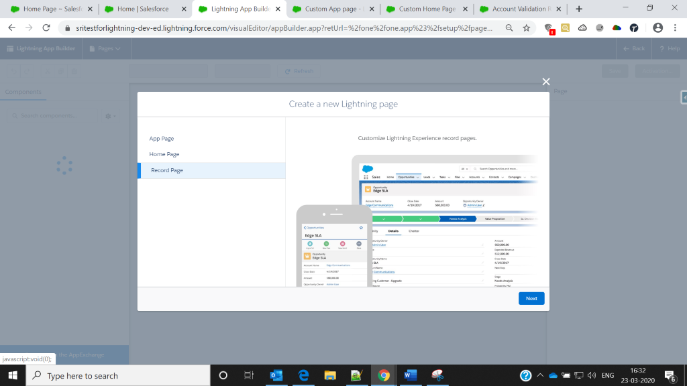Show hidden system tray icons
The height and width of the screenshot is (386, 687).
point(540,375)
